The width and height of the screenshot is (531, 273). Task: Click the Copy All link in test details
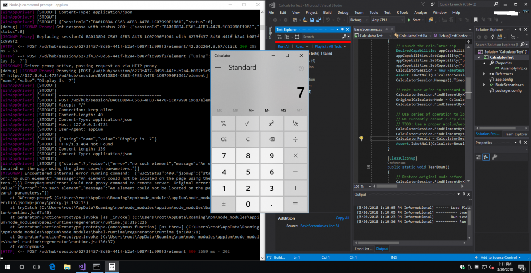click(x=342, y=218)
